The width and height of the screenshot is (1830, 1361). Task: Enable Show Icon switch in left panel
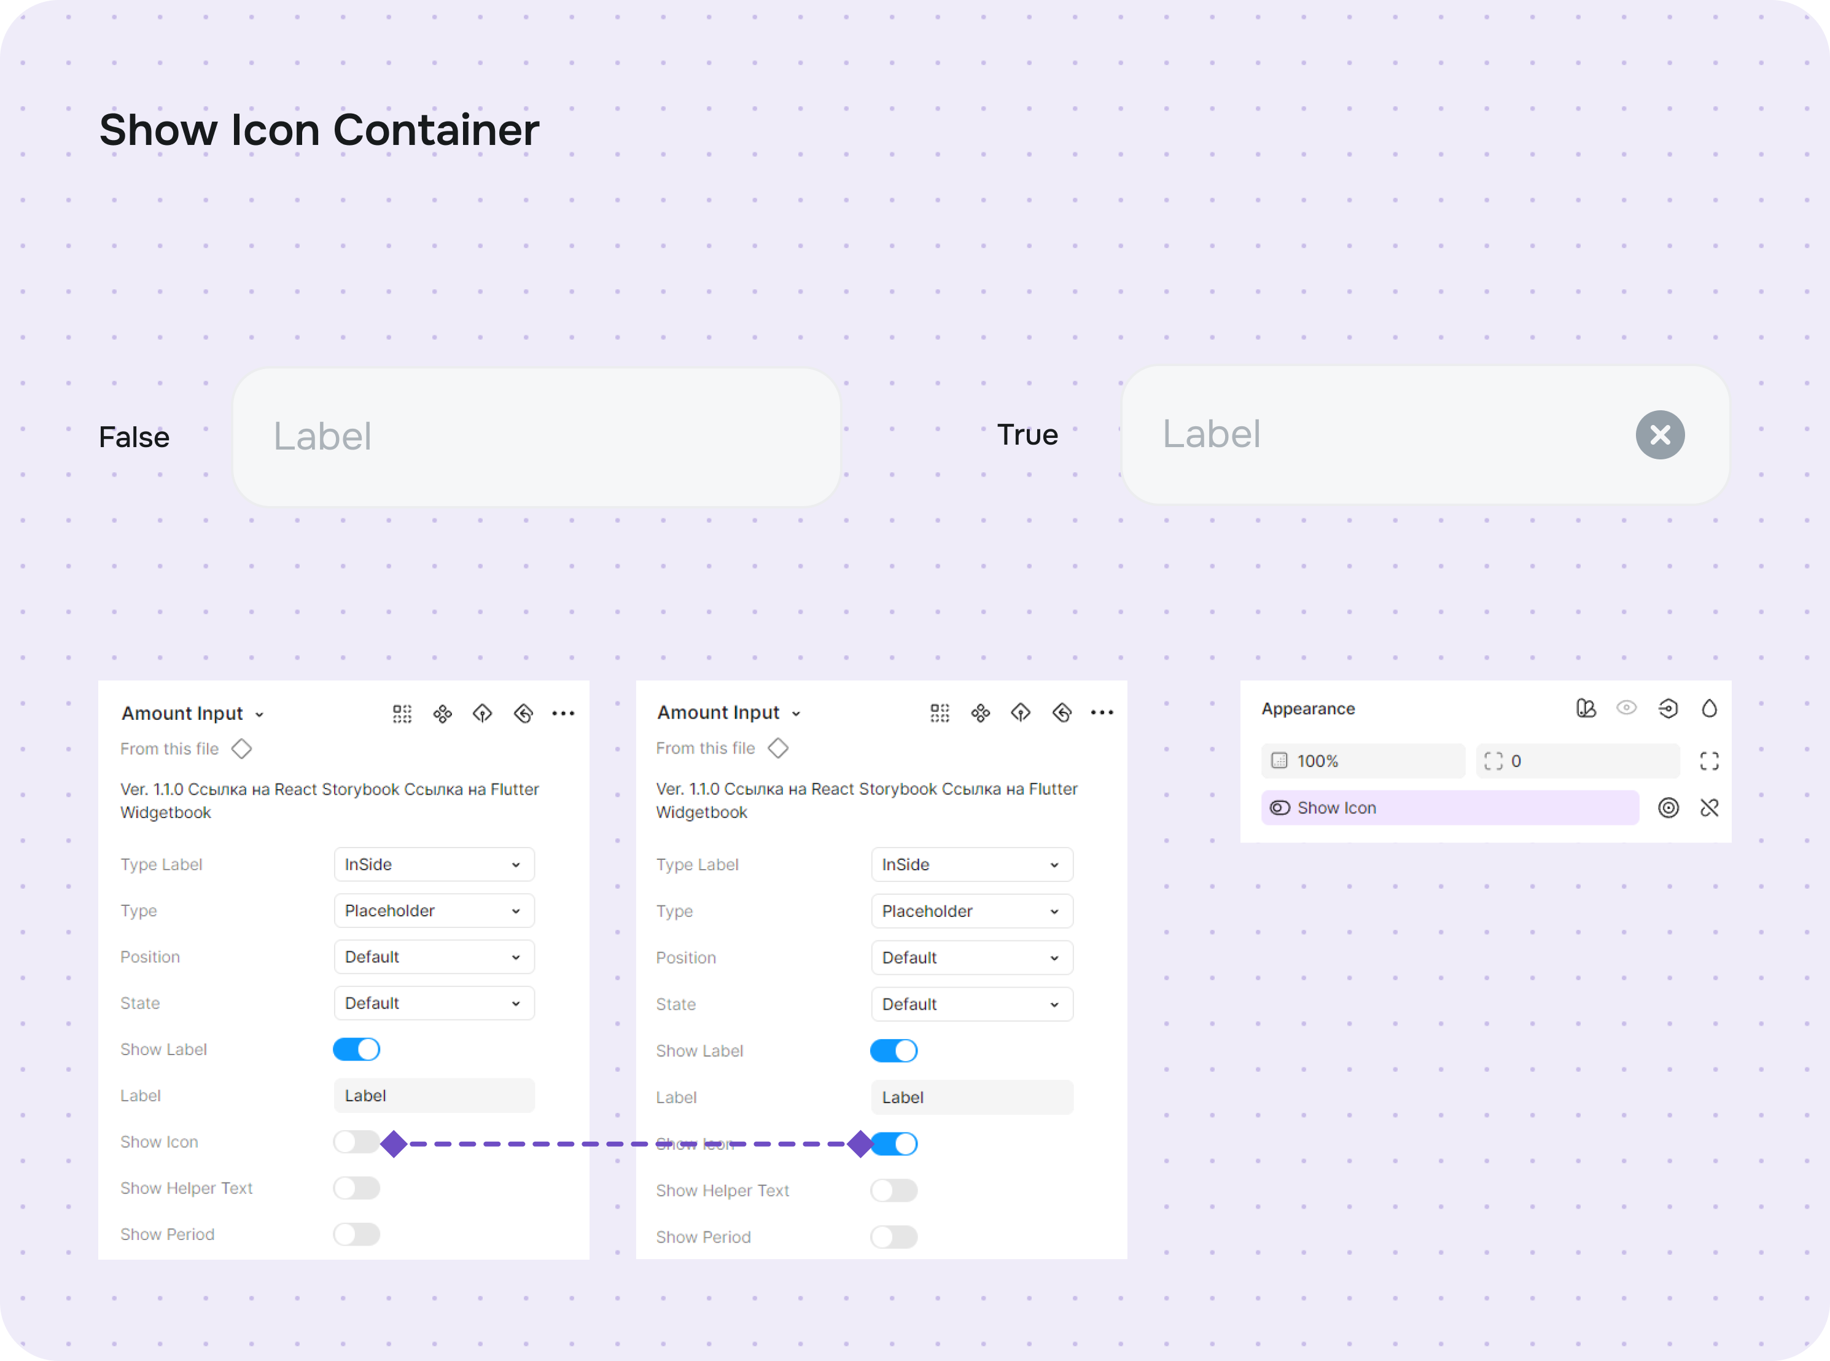click(357, 1142)
